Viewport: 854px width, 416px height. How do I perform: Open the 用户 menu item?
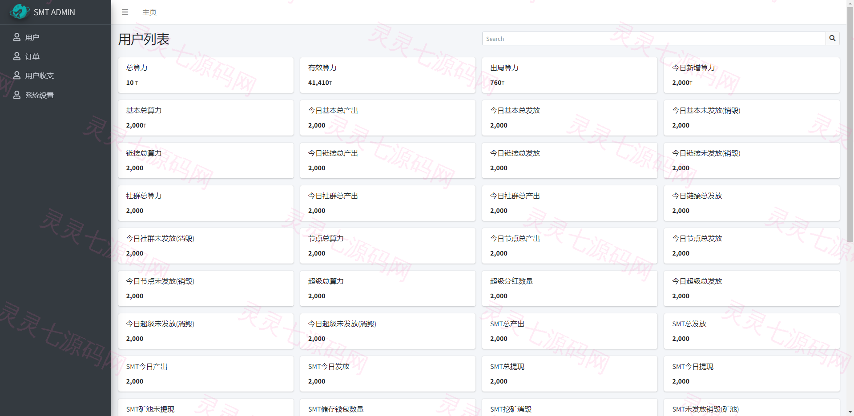pos(56,37)
